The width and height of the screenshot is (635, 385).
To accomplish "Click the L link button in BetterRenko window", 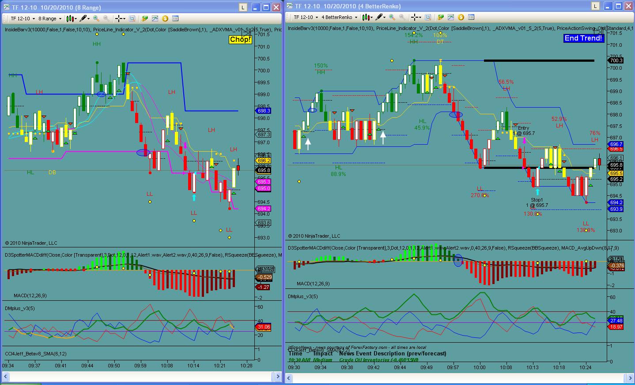I will click(596, 6).
